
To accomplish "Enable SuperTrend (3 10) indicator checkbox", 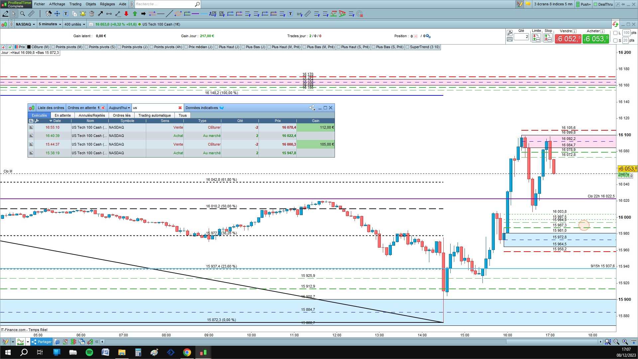I will pyautogui.click(x=407, y=47).
